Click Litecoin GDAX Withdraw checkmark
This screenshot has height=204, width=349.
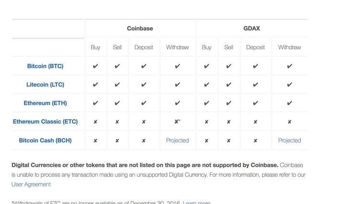click(x=290, y=85)
